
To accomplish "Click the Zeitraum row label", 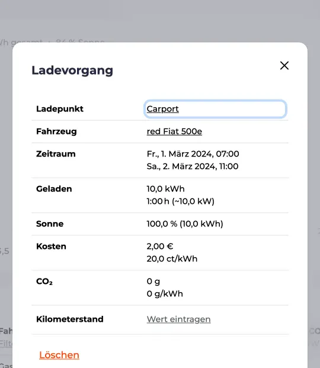I will click(x=56, y=154).
